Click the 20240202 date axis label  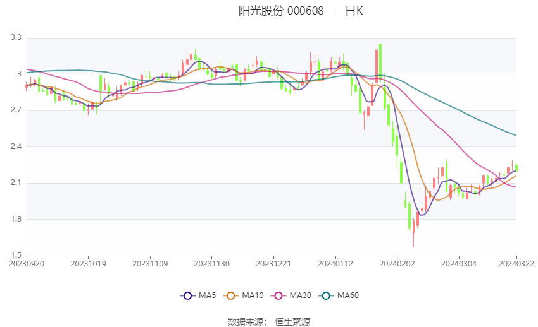397,264
